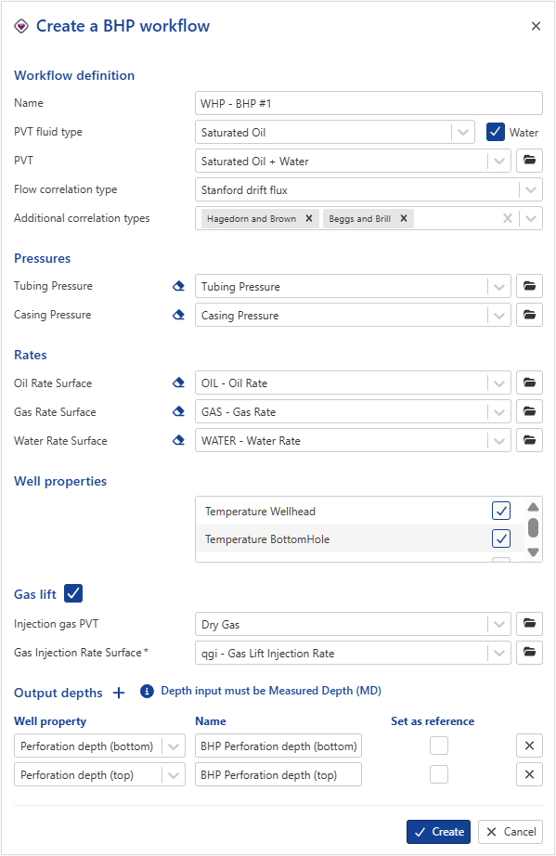The width and height of the screenshot is (556, 856).
Task: Open folder browser for Tubing Pressure
Action: [529, 286]
